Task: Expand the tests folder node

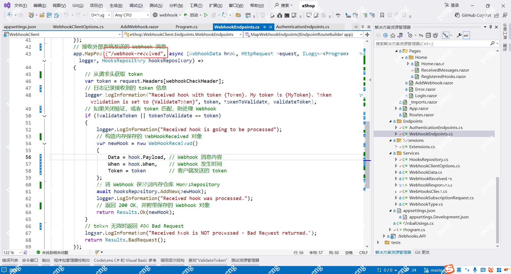Action: 378,242
